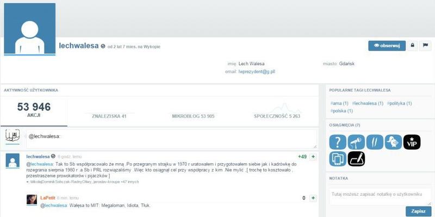
Task: Click the lwprezydent@g.pll email link
Action: click(x=257, y=72)
